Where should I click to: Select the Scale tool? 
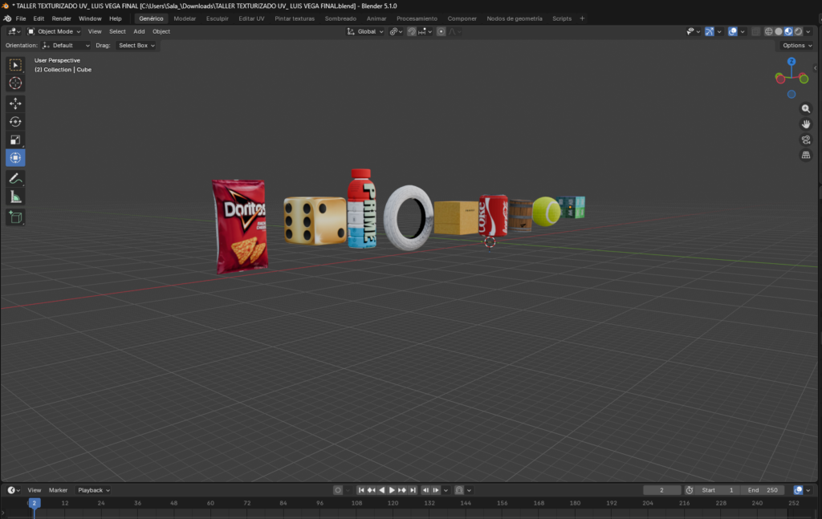tap(15, 140)
